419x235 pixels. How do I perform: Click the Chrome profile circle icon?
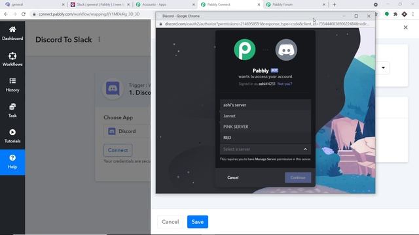pyautogui.click(x=375, y=5)
